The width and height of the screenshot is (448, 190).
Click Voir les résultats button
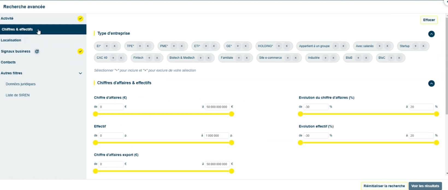pyautogui.click(x=425, y=186)
